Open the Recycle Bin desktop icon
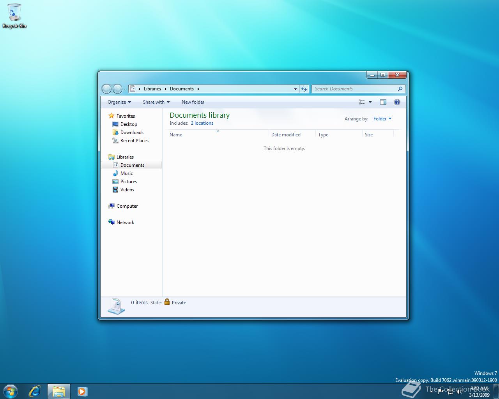 (x=14, y=16)
